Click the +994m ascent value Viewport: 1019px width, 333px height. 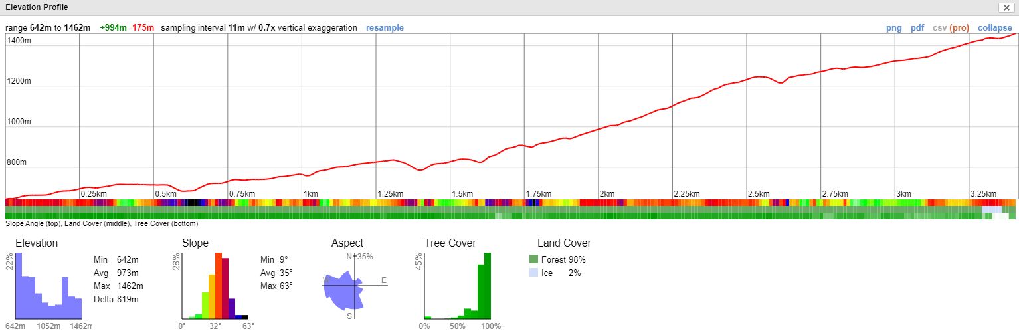pyautogui.click(x=113, y=28)
